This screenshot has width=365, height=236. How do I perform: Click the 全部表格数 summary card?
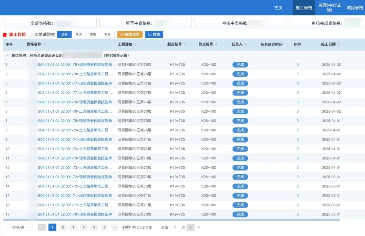point(50,23)
